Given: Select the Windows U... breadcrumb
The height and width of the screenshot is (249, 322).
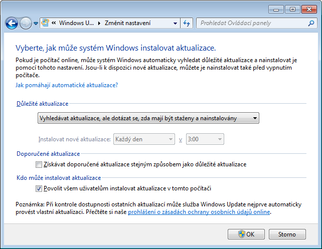Looking at the screenshot, I should (76, 23).
